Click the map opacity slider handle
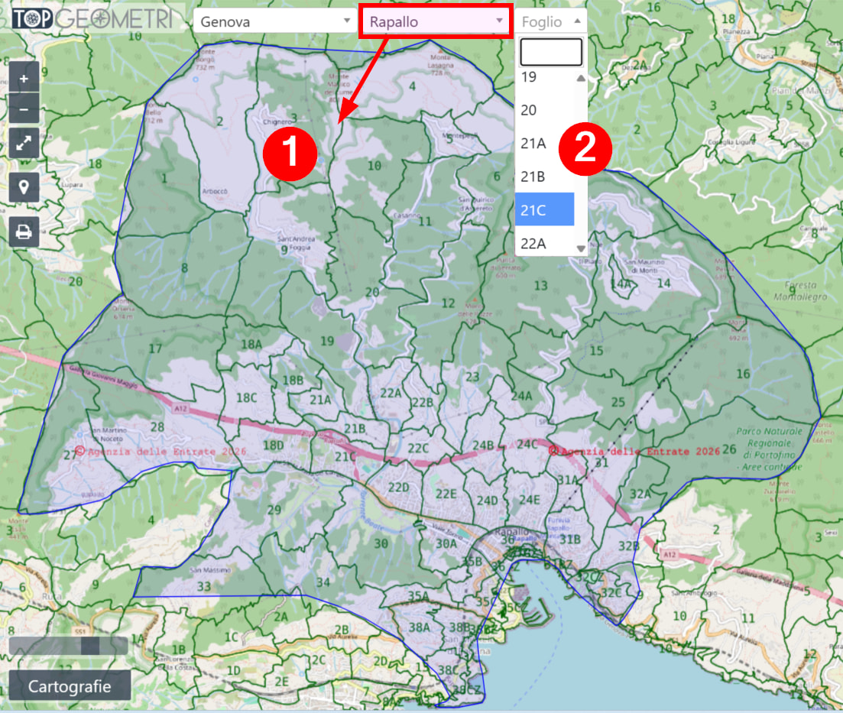 pyautogui.click(x=90, y=646)
